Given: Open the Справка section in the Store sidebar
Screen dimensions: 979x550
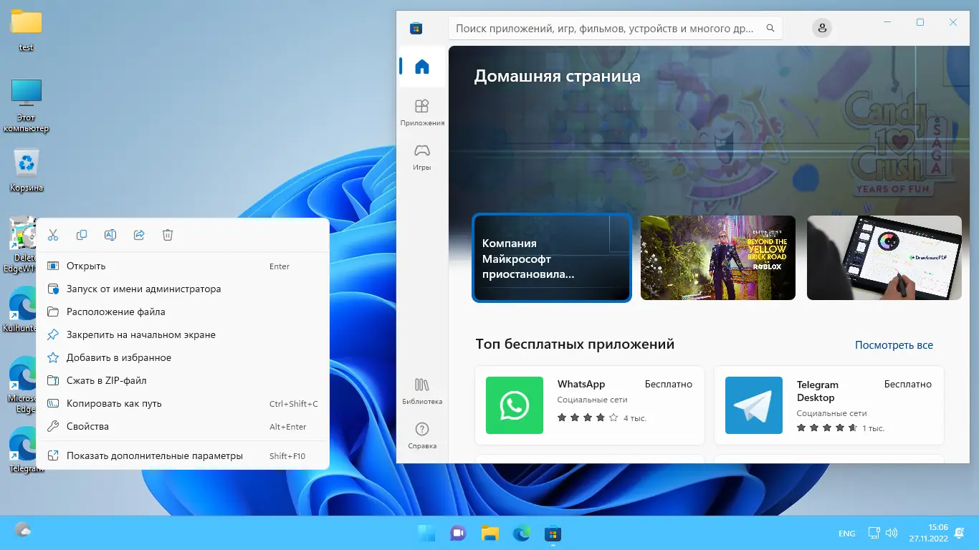Looking at the screenshot, I should (x=422, y=437).
